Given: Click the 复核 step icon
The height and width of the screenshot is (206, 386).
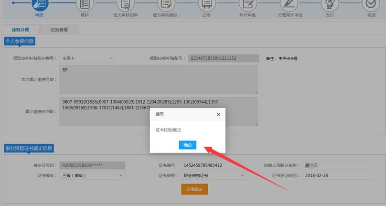Looking at the screenshot, I should tap(85, 4).
